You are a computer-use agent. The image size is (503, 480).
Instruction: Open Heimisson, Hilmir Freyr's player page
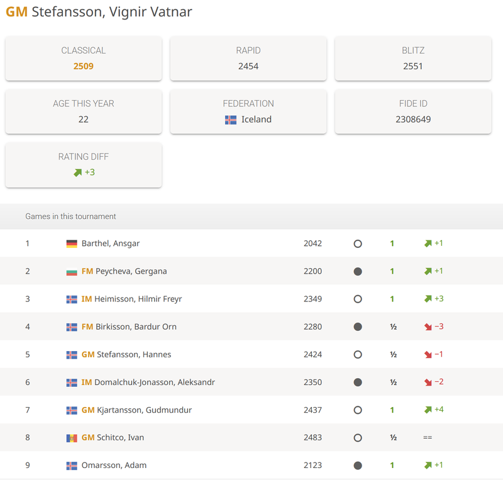tap(138, 299)
